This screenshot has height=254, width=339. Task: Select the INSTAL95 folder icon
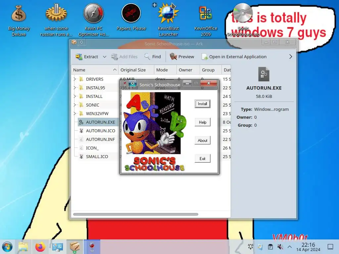(81, 88)
